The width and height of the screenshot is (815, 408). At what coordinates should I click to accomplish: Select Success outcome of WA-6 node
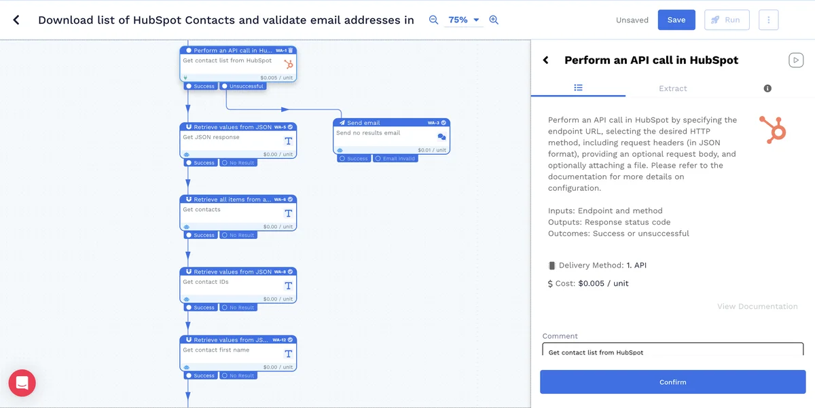[x=200, y=235]
